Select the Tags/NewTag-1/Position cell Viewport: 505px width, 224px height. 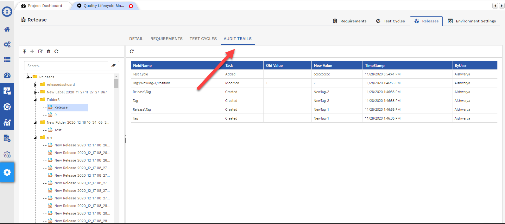pyautogui.click(x=177, y=83)
